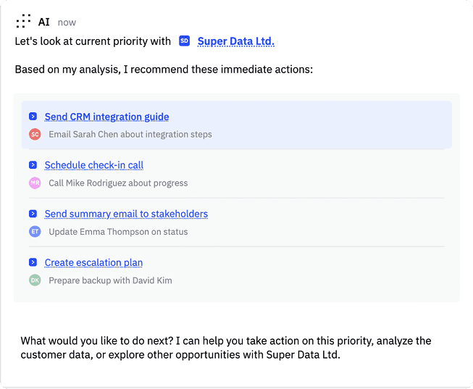Image resolution: width=473 pixels, height=389 pixels.
Task: Click the 'now' message timestamp
Action: [67, 22]
